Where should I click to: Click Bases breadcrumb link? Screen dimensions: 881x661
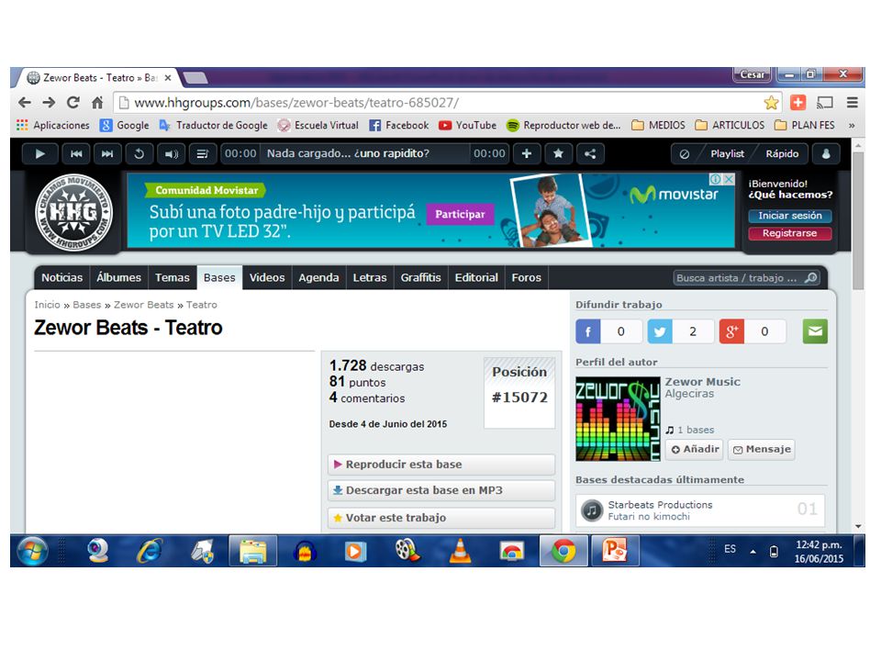86,305
